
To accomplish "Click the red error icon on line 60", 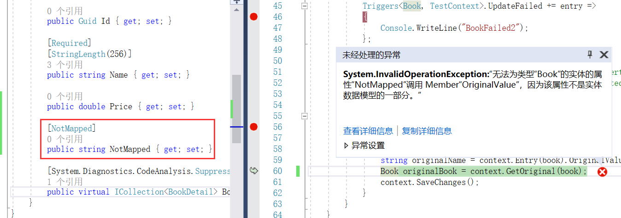I will (x=602, y=172).
